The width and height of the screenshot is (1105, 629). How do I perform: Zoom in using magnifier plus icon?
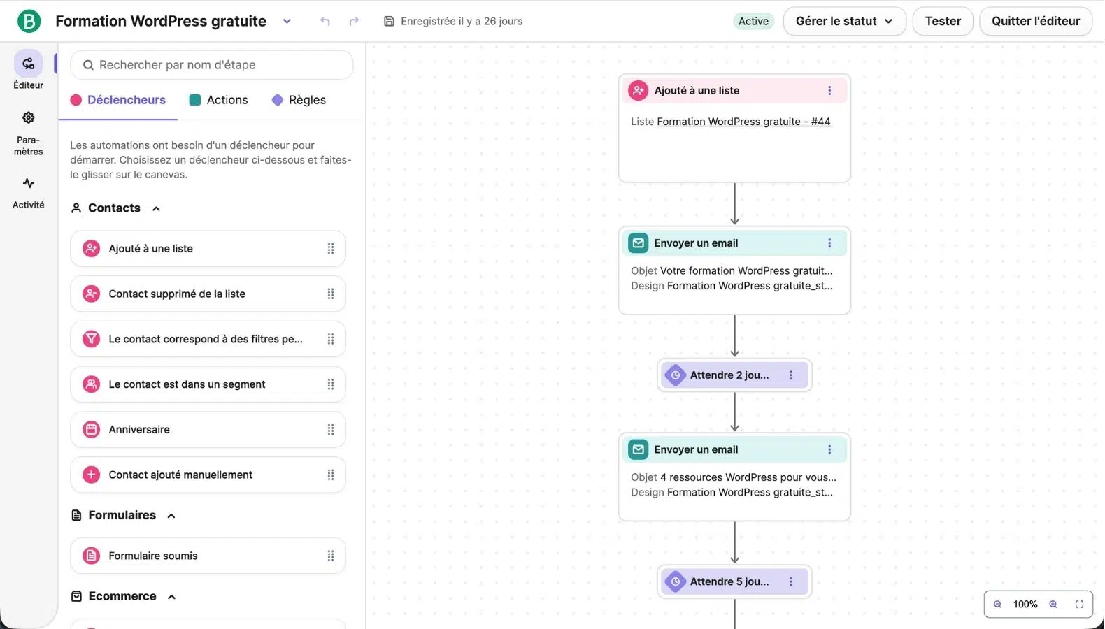point(1053,605)
